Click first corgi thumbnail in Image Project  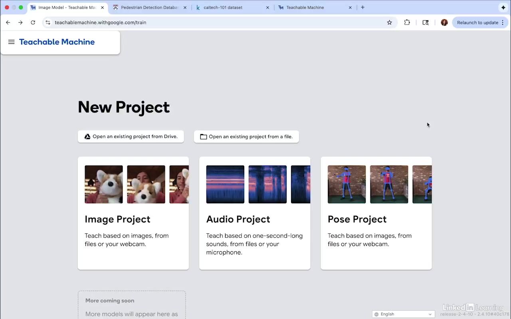pos(104,184)
